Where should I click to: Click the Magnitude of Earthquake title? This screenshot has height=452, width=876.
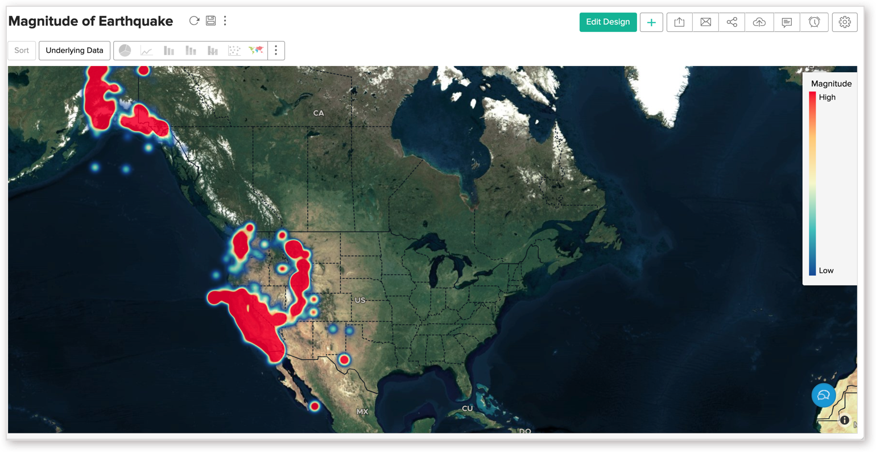click(x=90, y=21)
